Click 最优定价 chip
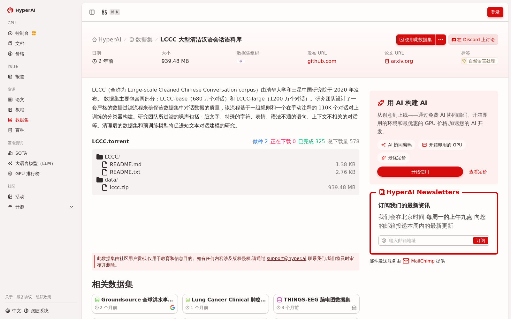 393,158
